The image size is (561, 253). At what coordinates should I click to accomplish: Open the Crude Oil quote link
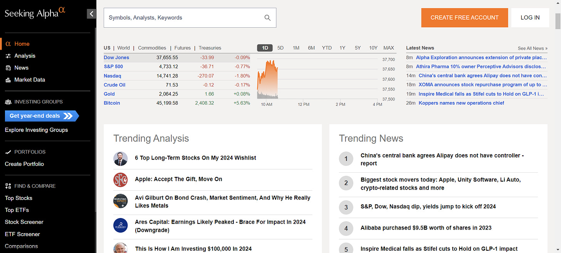114,85
